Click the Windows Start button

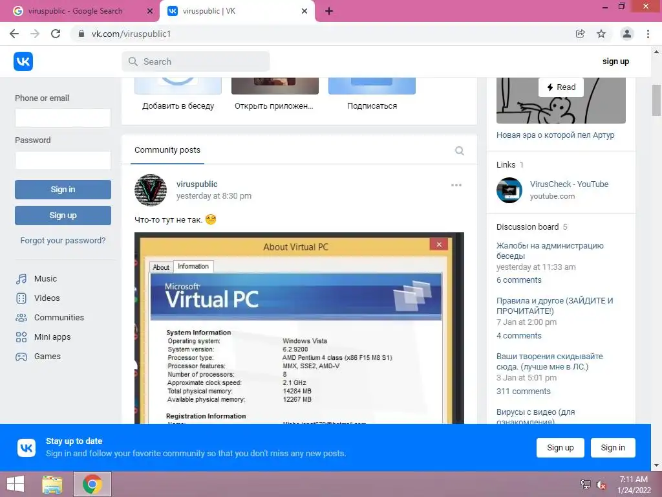tap(16, 484)
